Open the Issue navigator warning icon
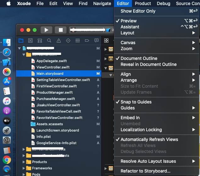This screenshot has height=176, width=200. (x=59, y=41)
